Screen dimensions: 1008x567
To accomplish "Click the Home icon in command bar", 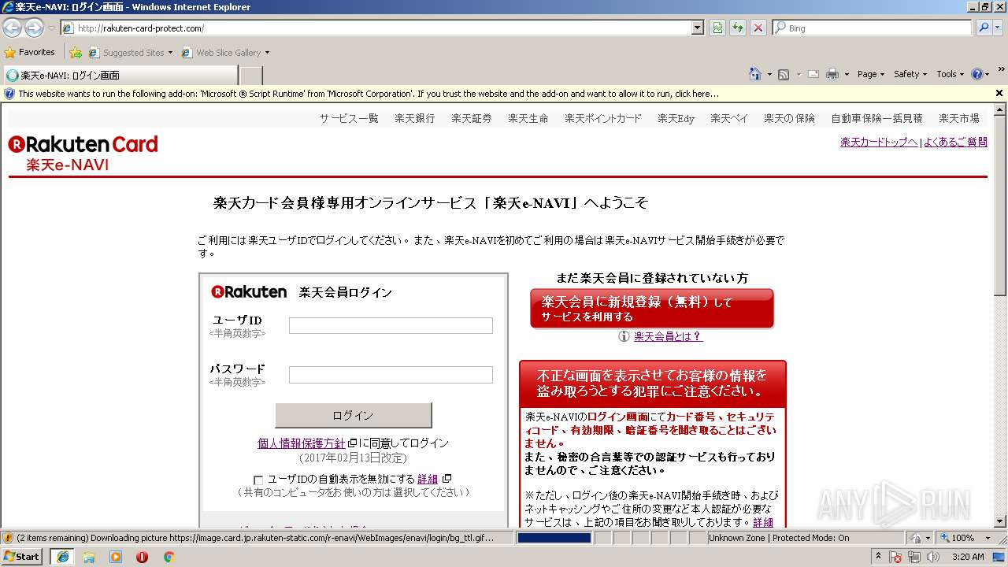I will point(755,74).
